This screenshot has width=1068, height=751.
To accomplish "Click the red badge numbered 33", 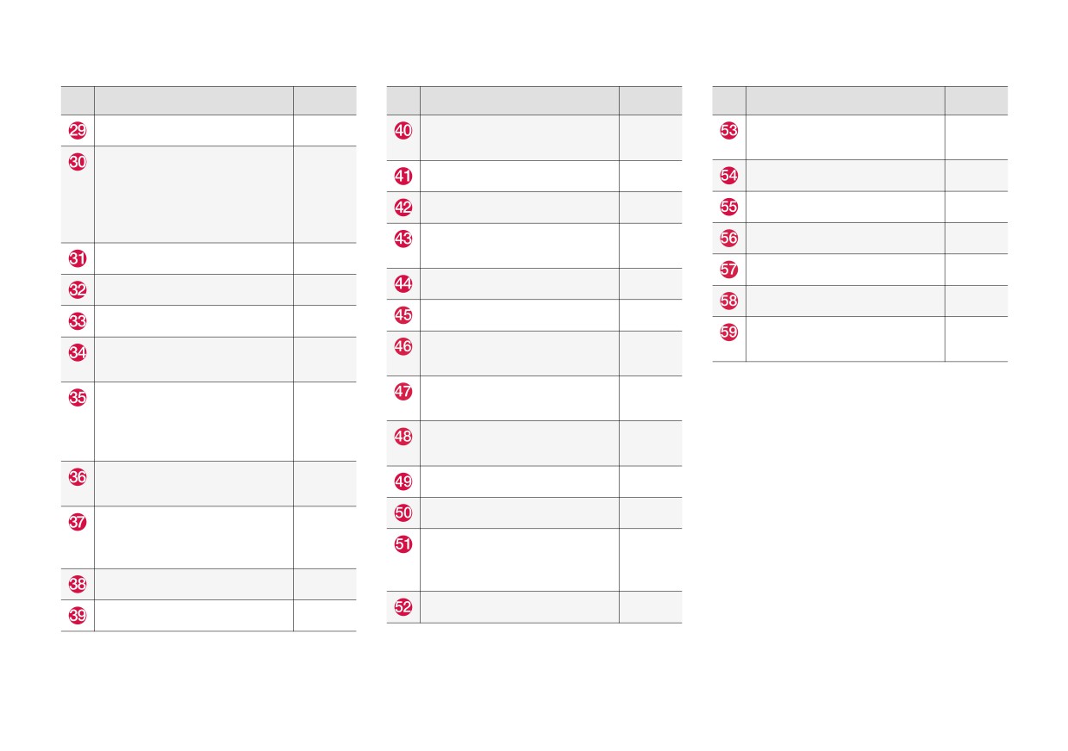I will click(x=78, y=321).
